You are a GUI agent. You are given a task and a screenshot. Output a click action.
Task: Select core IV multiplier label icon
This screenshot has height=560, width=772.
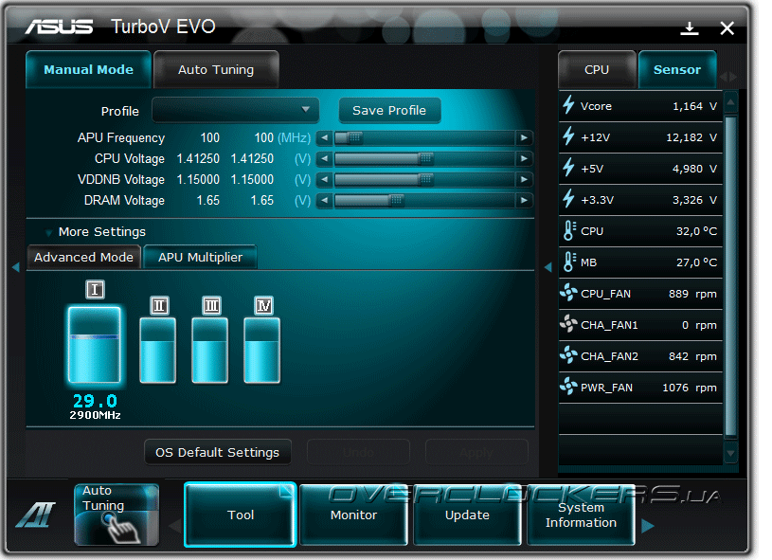click(263, 306)
